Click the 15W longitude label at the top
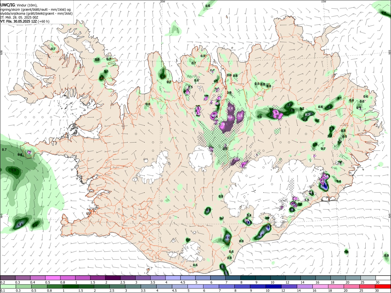The image size is (391, 293). click(x=323, y=2)
